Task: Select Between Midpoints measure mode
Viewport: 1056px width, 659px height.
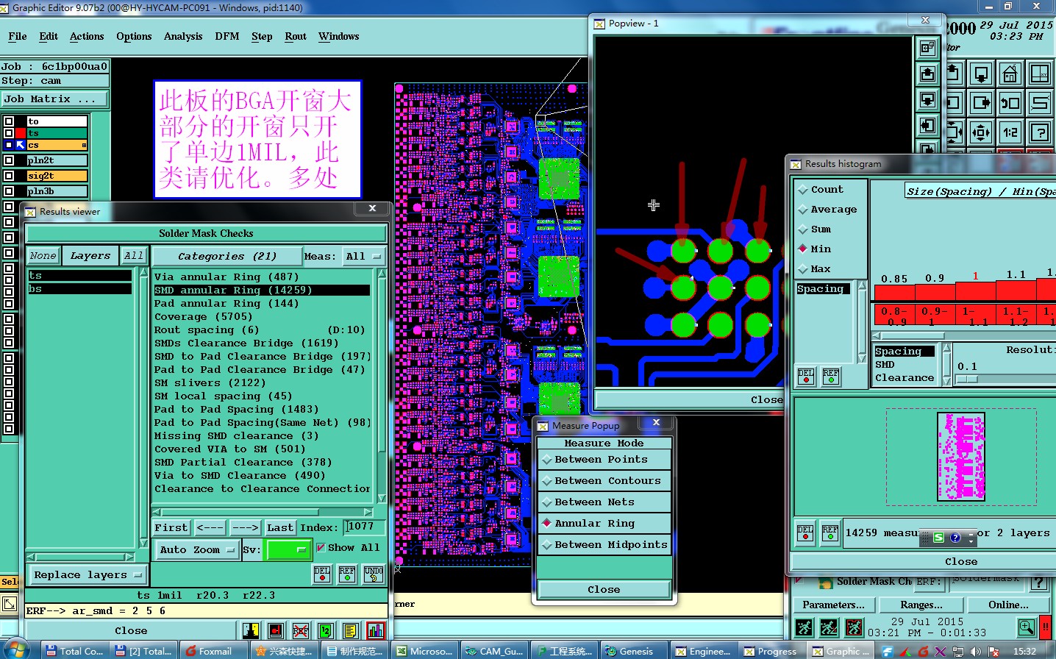Action: 604,545
